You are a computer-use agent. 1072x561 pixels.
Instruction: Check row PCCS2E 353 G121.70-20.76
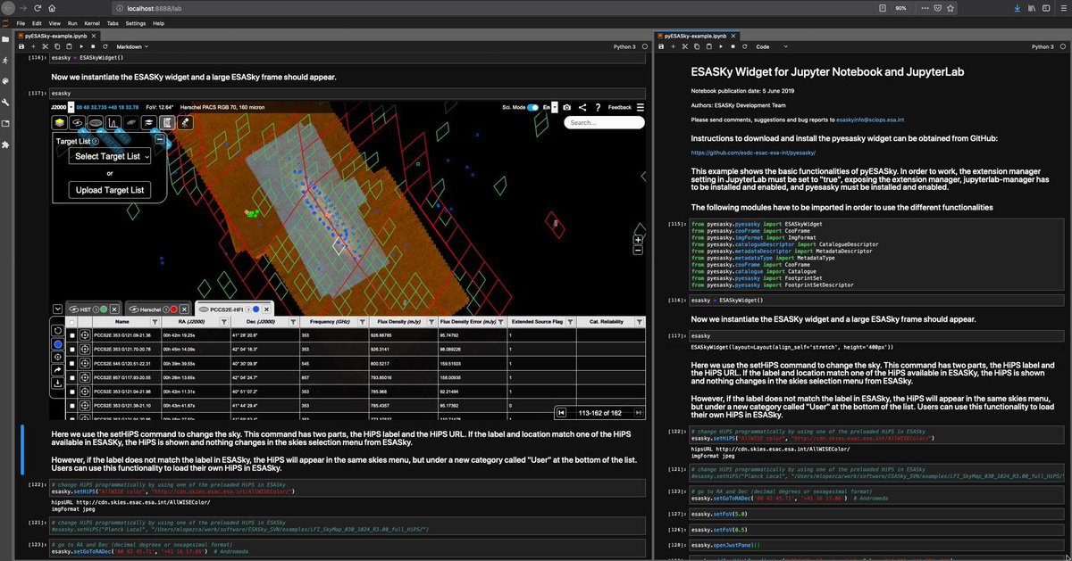(x=71, y=350)
